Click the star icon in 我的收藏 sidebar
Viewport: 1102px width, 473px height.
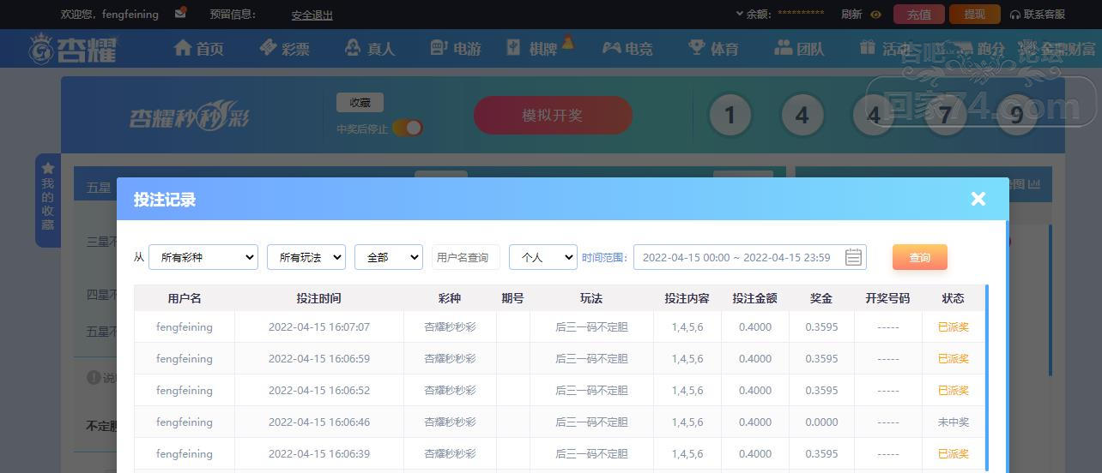pyautogui.click(x=48, y=168)
